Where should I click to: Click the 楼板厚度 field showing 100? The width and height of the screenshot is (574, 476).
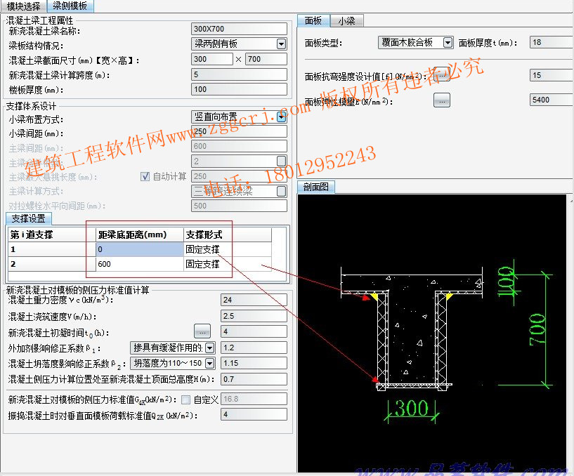239,89
